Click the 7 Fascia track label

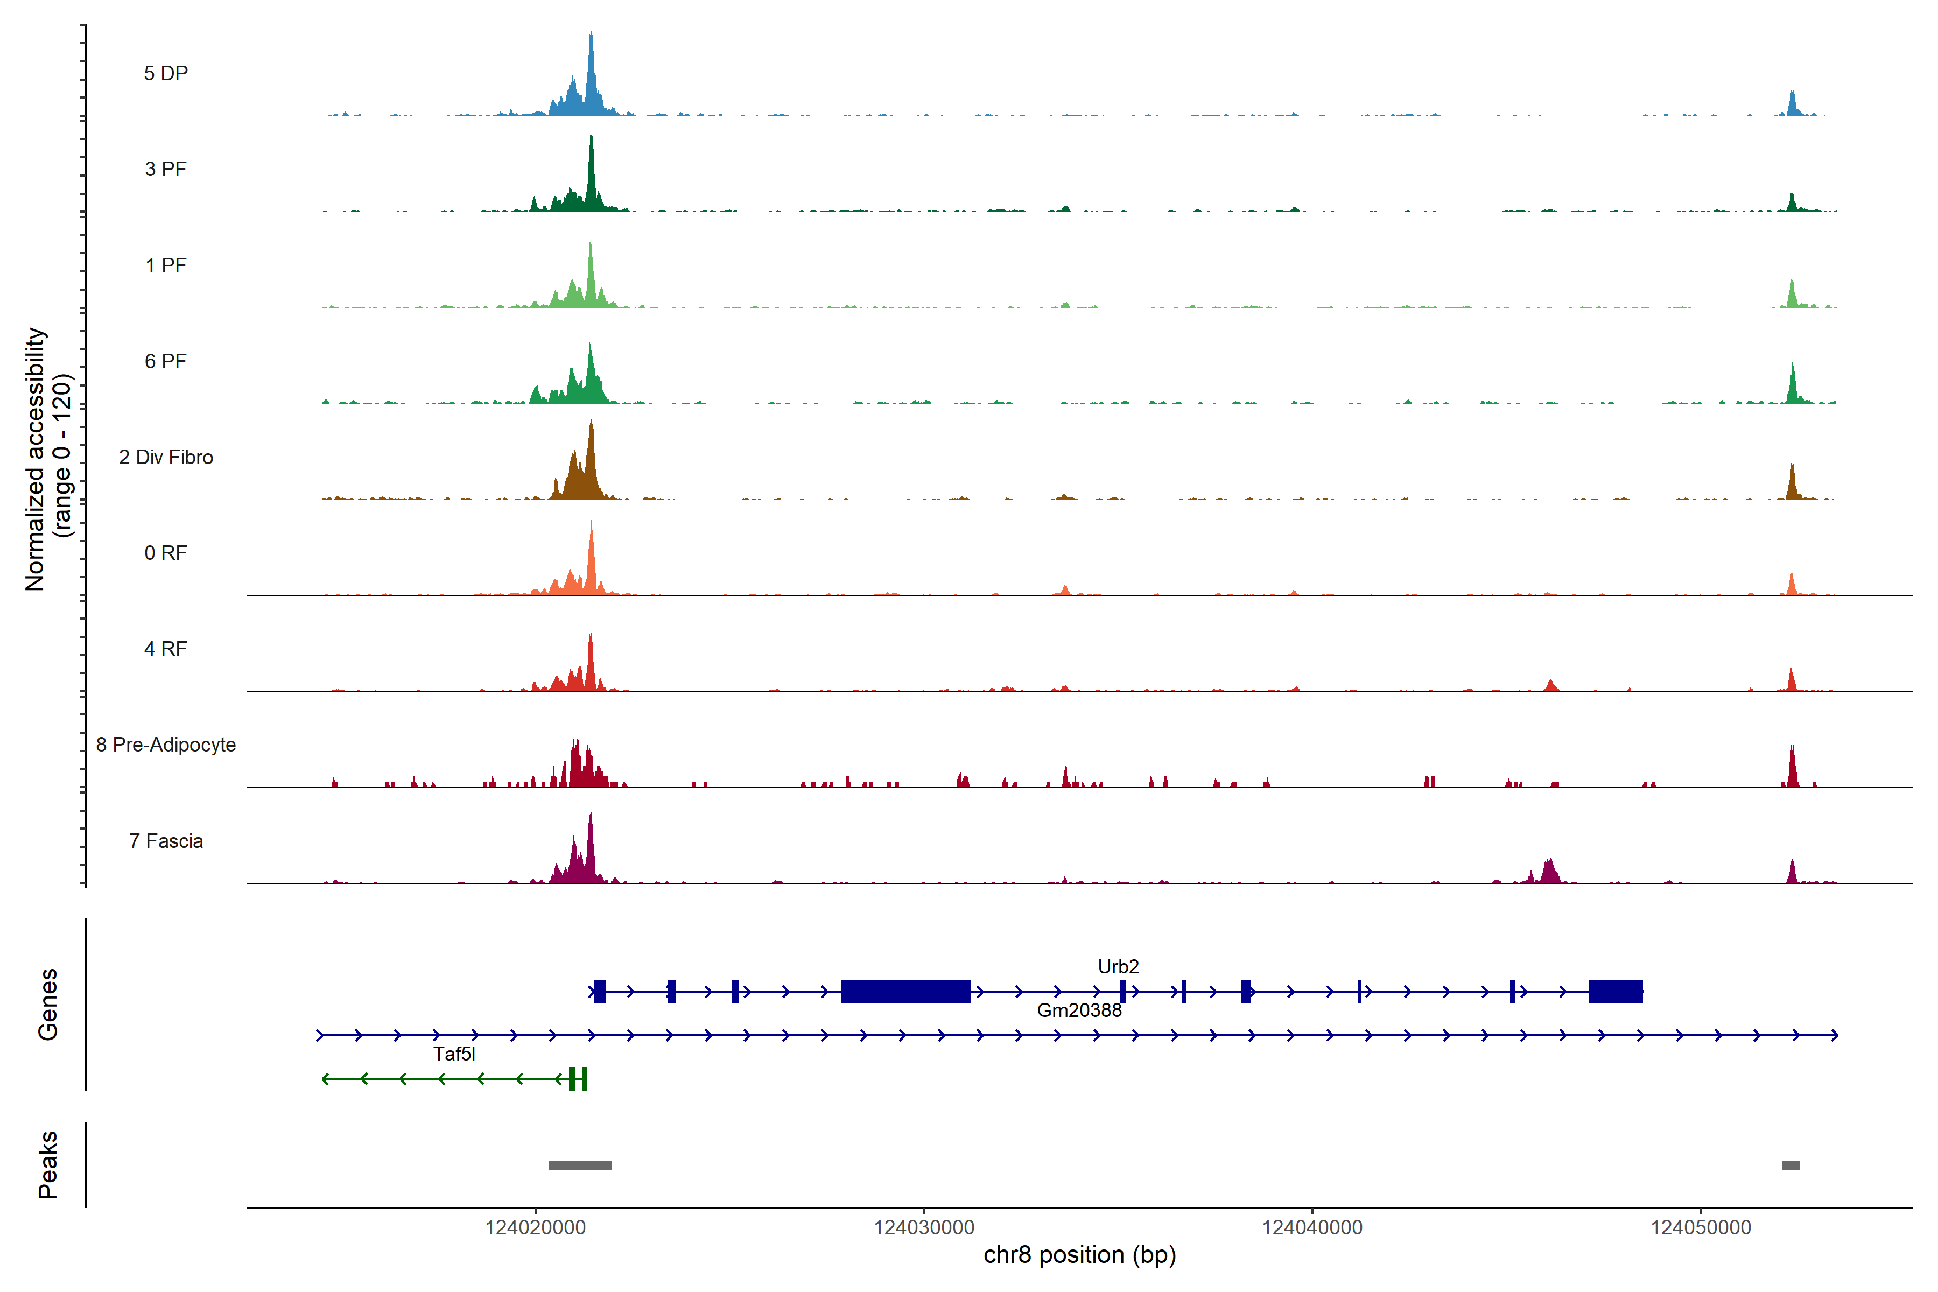(x=166, y=840)
